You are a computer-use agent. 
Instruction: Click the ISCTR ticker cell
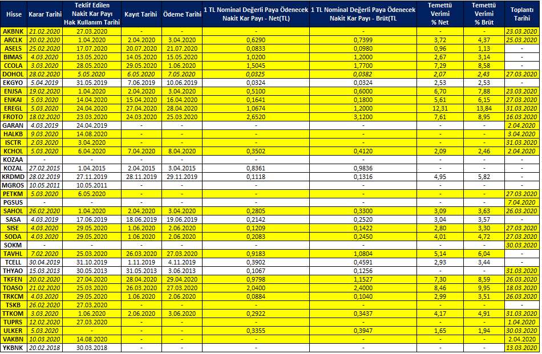(14, 143)
